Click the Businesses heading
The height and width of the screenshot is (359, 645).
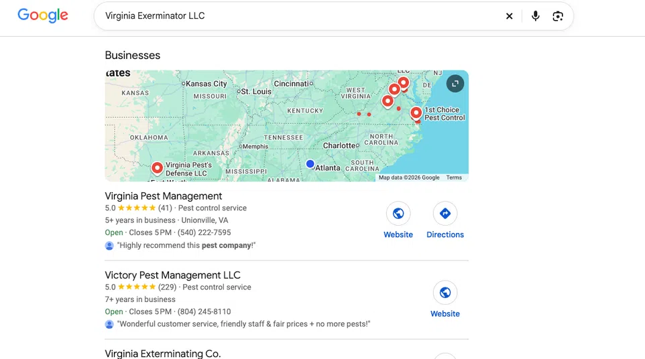(133, 55)
